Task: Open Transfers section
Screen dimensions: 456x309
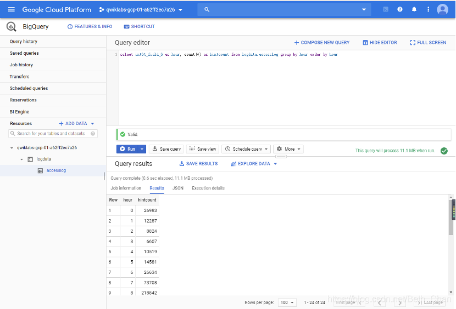Action: (19, 77)
